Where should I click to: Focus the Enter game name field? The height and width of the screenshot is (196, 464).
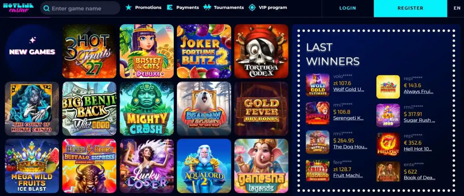coord(80,8)
